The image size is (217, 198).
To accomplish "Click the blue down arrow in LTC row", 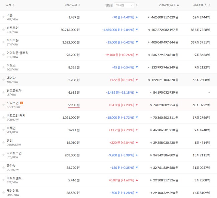I will point(137,155).
